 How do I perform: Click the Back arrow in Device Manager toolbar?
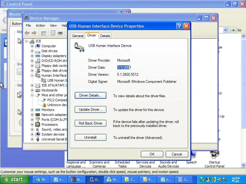pyautogui.click(x=27, y=33)
